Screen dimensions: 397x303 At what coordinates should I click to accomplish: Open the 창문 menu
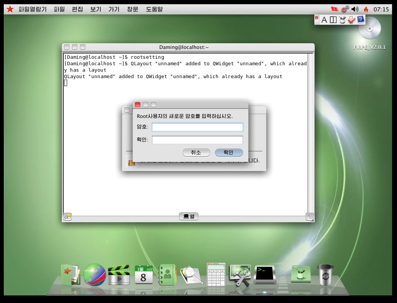click(133, 9)
